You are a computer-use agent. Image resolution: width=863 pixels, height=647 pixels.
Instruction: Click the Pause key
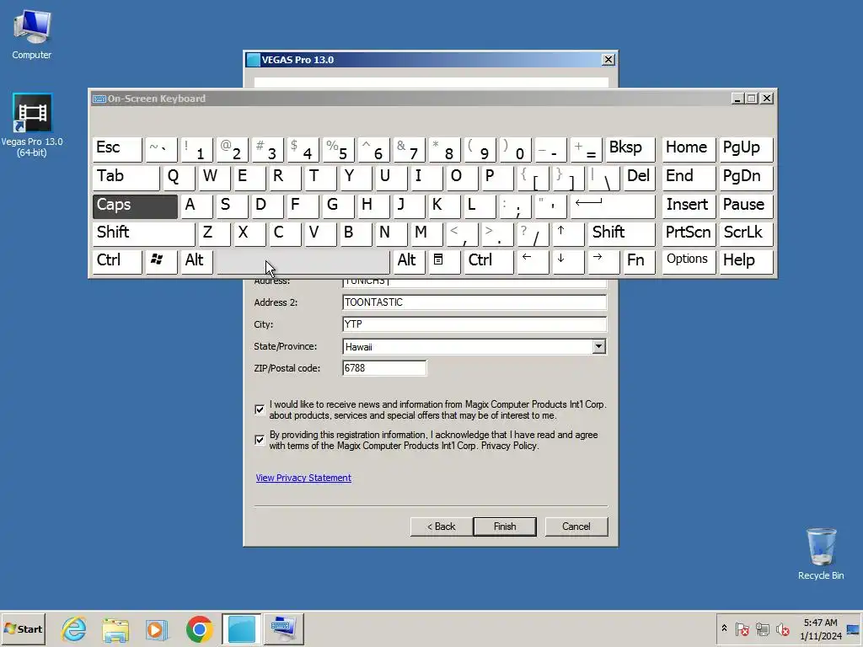point(746,206)
